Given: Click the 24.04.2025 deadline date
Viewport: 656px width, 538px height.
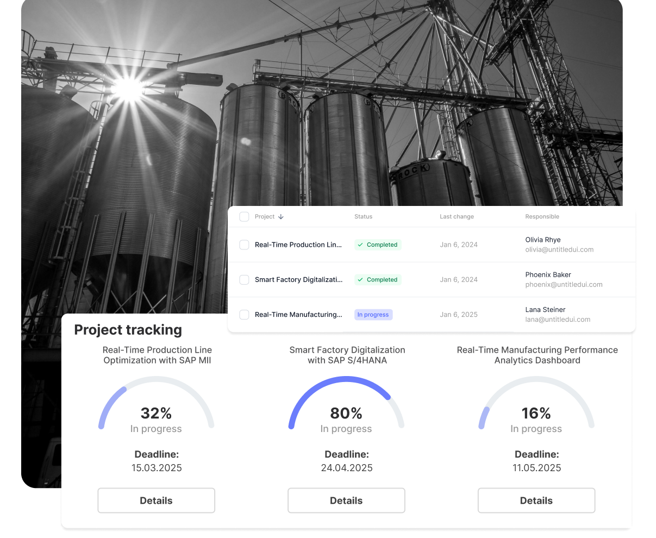Looking at the screenshot, I should pyautogui.click(x=347, y=468).
